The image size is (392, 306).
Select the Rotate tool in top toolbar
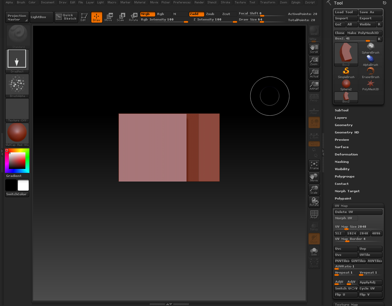(133, 17)
